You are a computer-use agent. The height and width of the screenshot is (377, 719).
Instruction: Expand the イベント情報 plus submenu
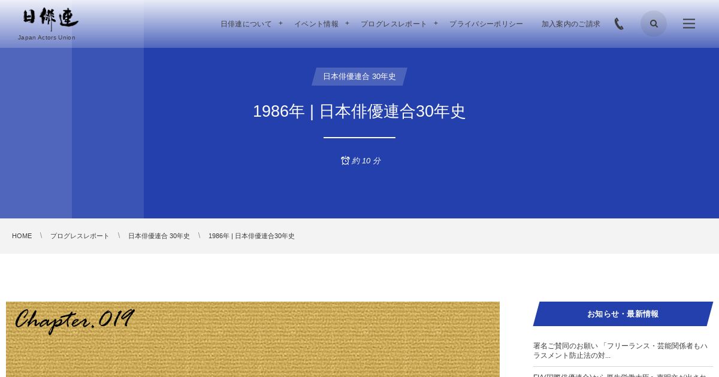click(x=347, y=23)
